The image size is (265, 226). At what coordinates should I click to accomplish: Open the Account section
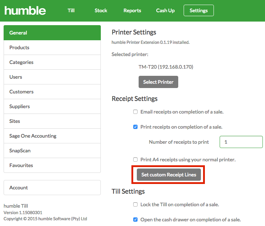[52, 188]
